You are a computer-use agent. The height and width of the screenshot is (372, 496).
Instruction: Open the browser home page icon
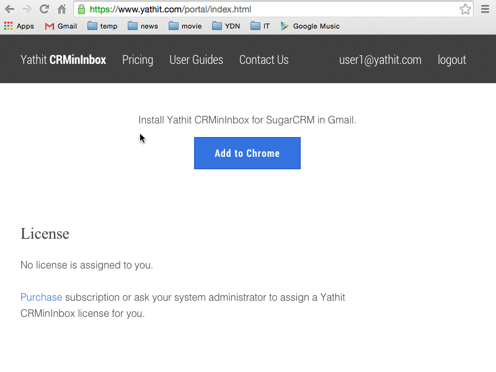(61, 9)
